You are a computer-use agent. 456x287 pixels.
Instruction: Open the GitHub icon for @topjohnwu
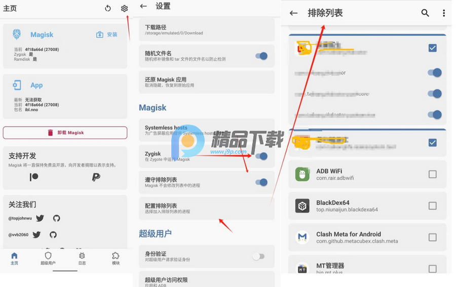(x=57, y=218)
